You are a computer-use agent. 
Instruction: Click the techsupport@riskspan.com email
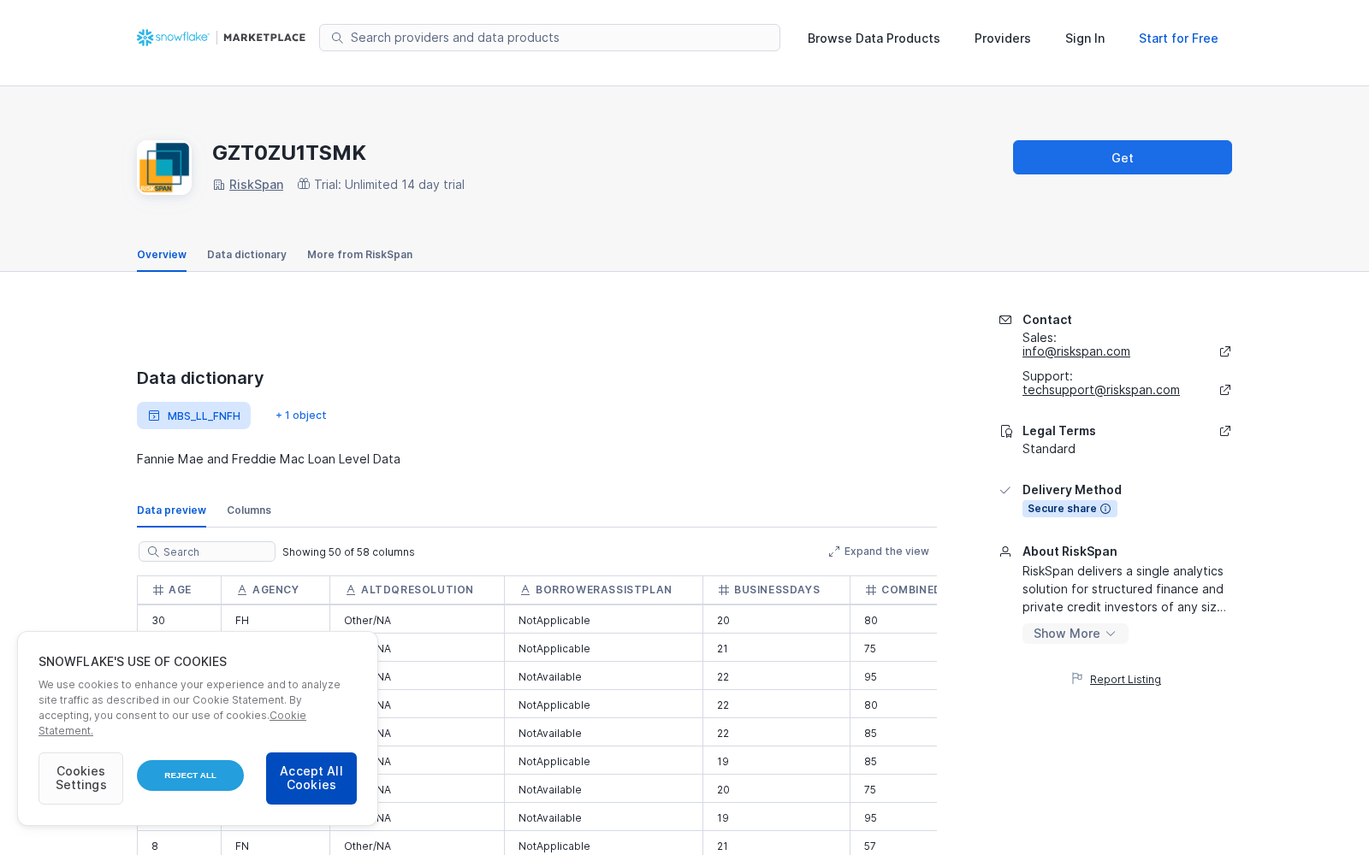[x=1101, y=390]
